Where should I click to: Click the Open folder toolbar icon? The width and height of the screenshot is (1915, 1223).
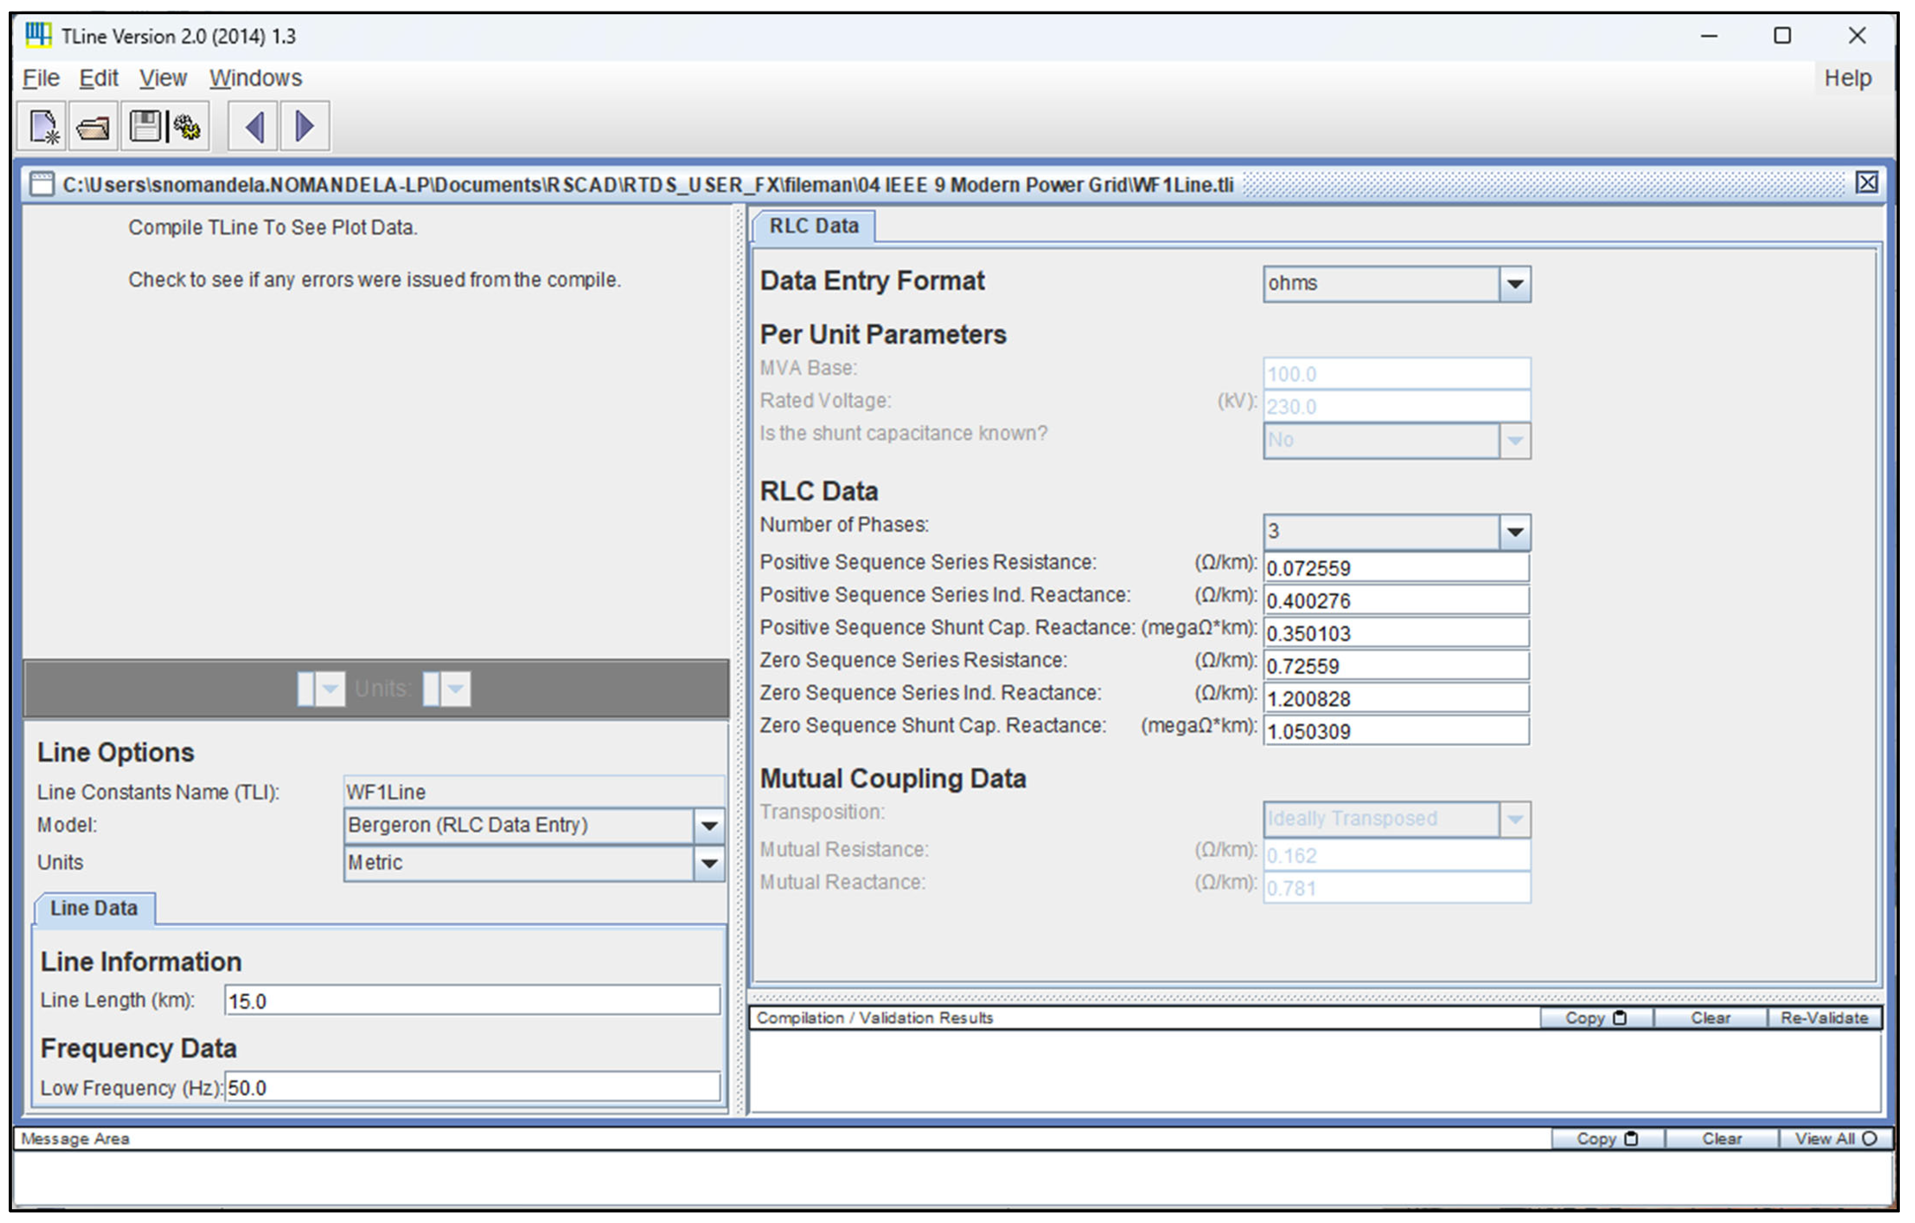94,126
